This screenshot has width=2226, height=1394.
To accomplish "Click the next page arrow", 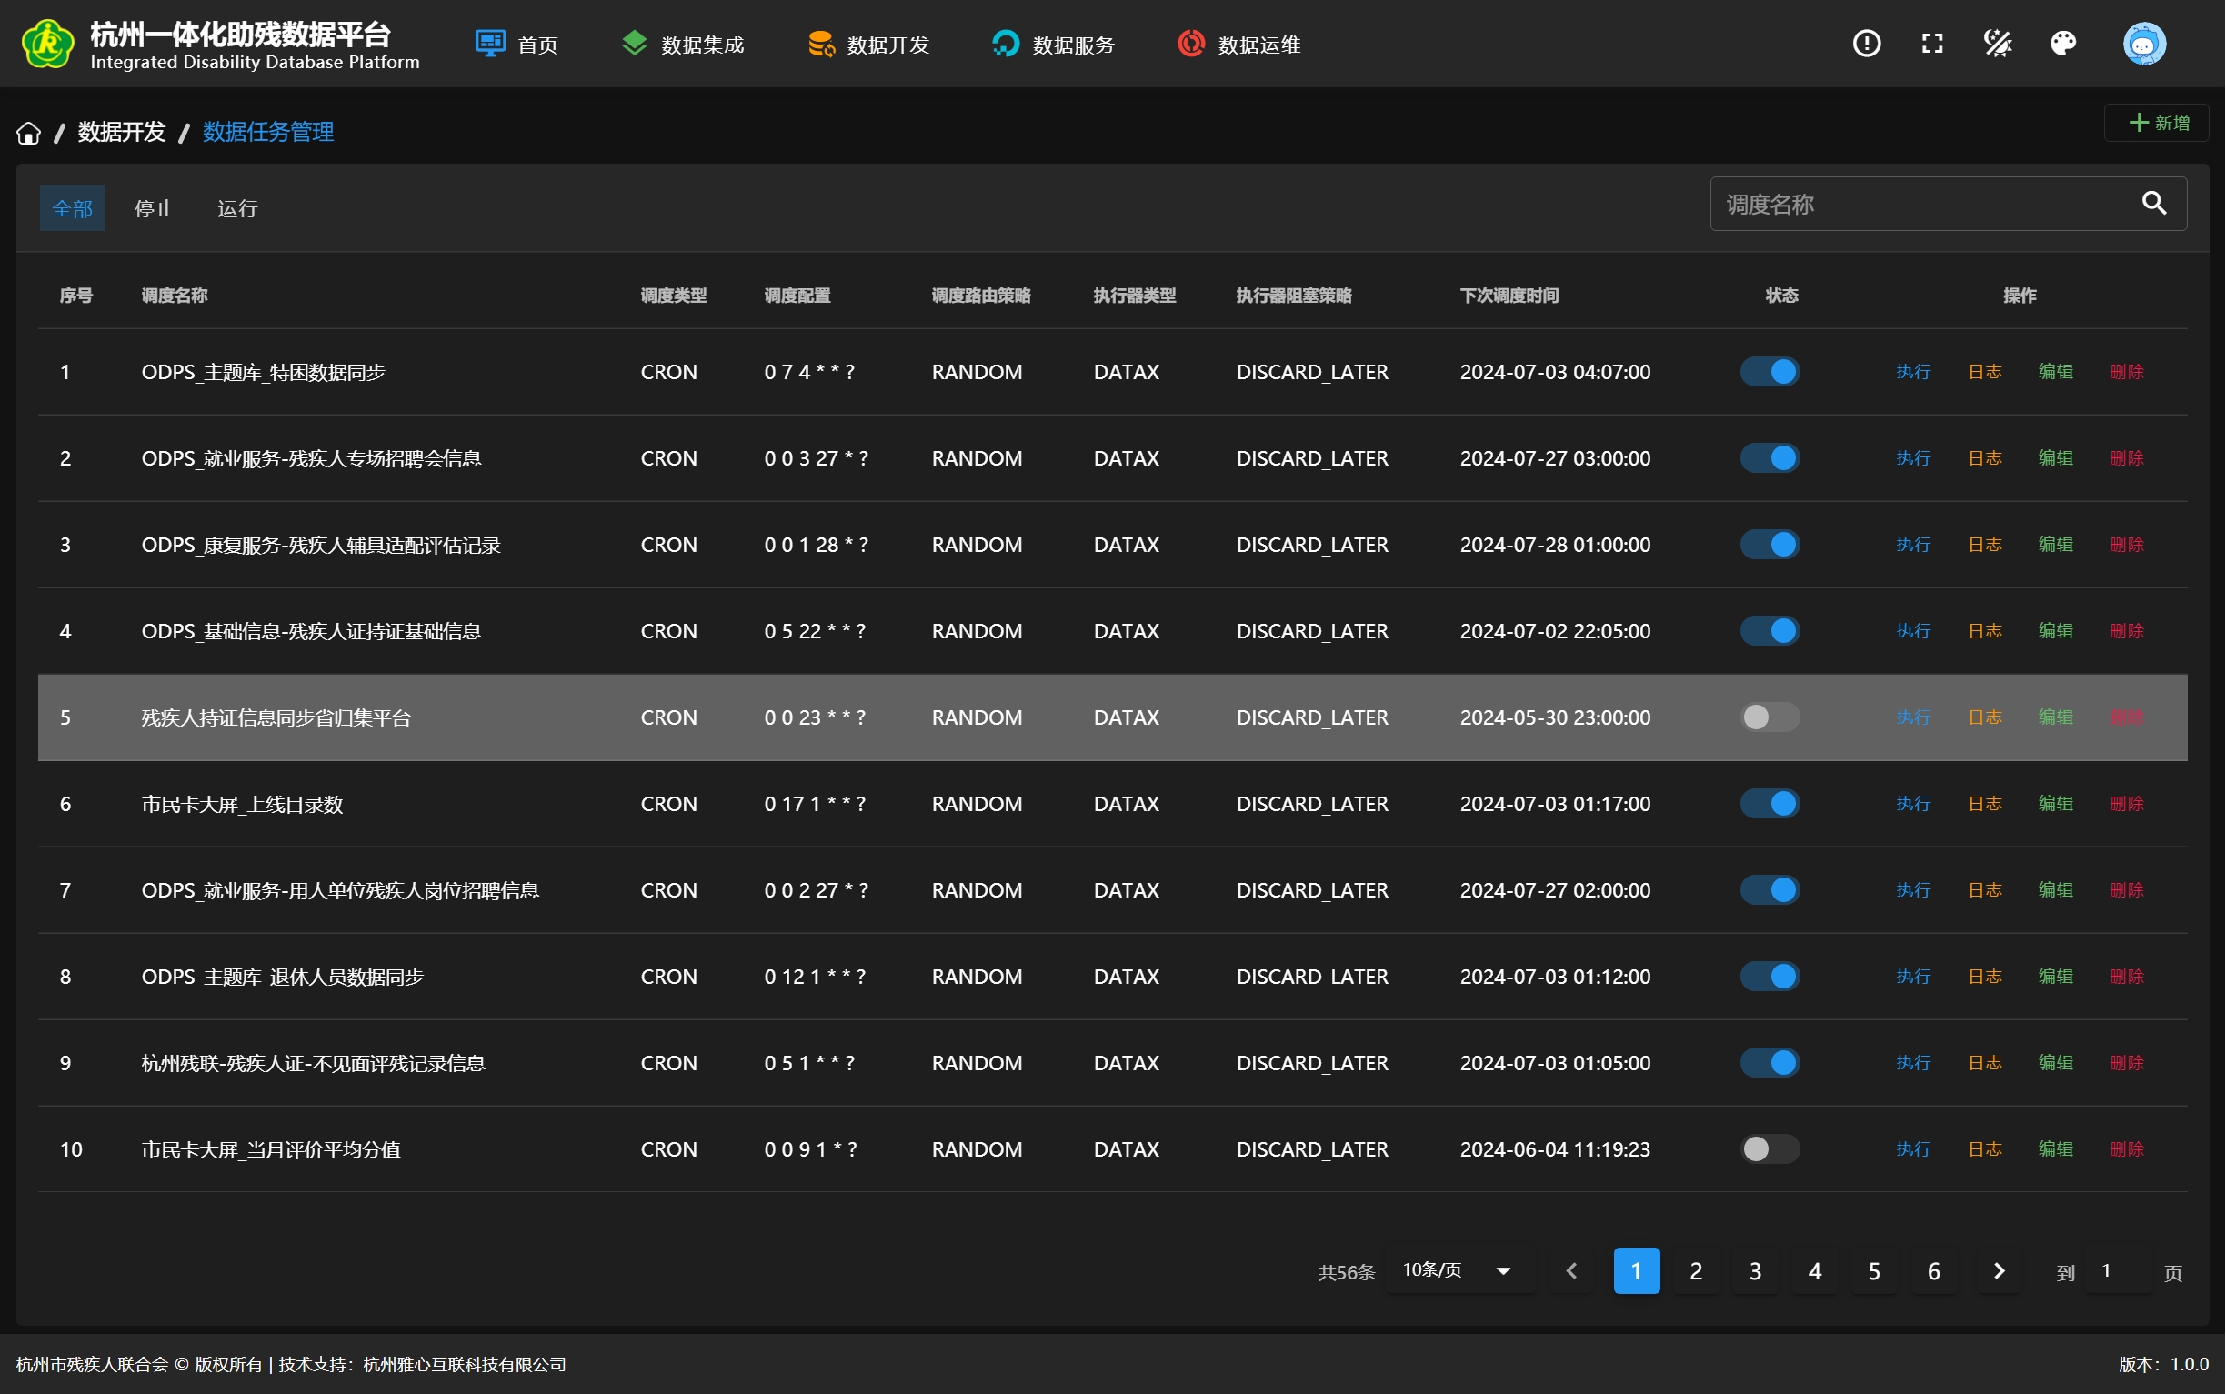I will coord(2000,1271).
